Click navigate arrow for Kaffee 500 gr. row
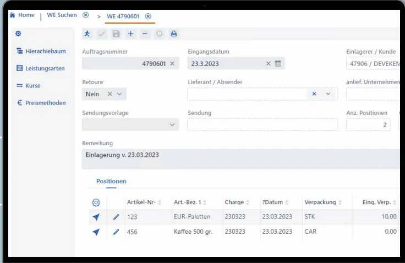This screenshot has width=405, height=263. tap(96, 232)
